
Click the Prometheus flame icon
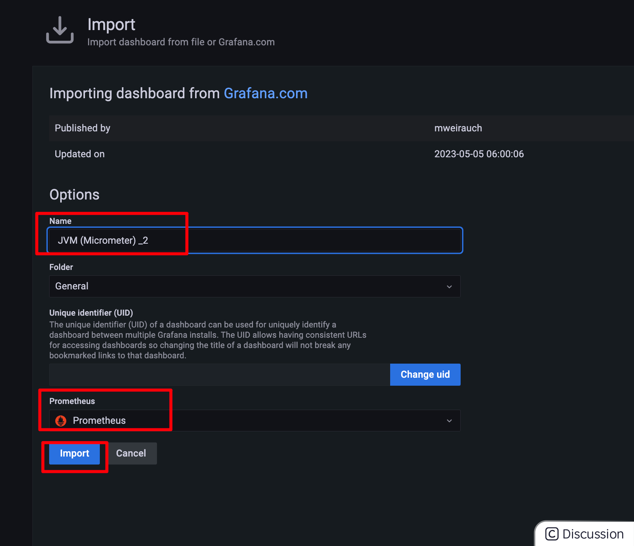[x=61, y=421]
